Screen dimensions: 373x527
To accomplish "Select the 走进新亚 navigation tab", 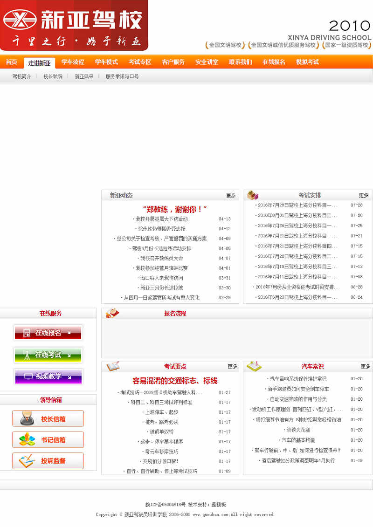I will tap(39, 63).
